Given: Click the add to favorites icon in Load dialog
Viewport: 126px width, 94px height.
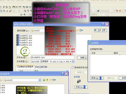Looking at the screenshot, I should coord(105,31).
